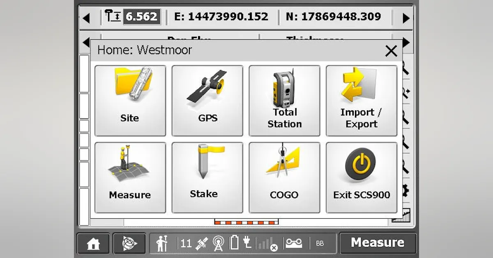Tap the radio antenna status icon
The image size is (493, 258).
pyautogui.click(x=219, y=244)
